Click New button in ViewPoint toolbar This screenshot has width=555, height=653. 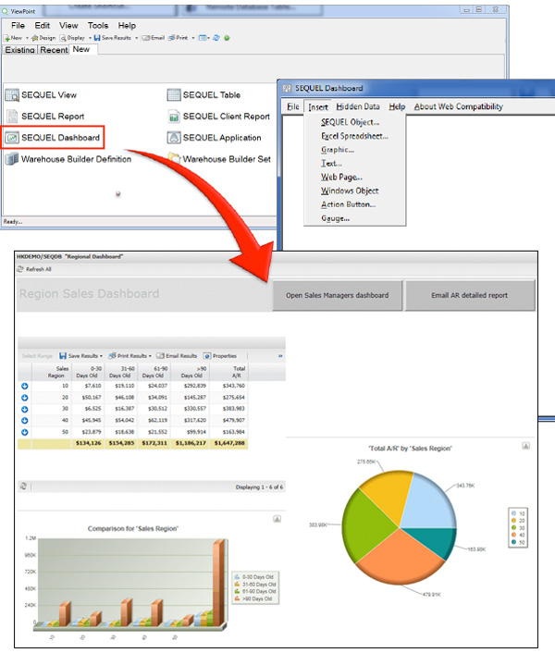pos(13,38)
